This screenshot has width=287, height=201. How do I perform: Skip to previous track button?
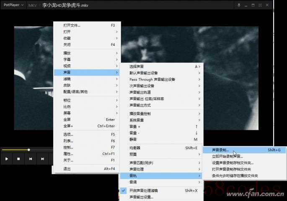tap(31, 159)
